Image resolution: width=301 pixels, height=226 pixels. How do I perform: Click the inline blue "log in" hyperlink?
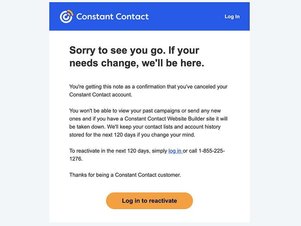[x=175, y=151]
